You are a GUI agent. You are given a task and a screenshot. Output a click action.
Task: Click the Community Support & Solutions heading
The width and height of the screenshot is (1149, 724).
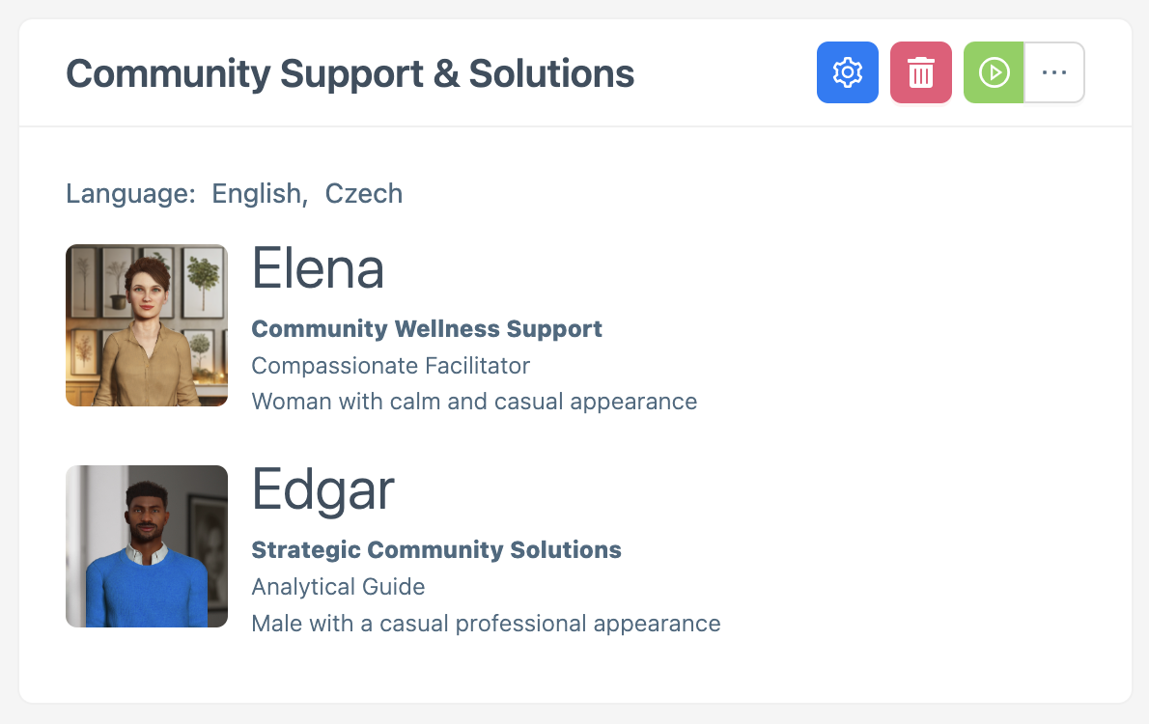350,73
